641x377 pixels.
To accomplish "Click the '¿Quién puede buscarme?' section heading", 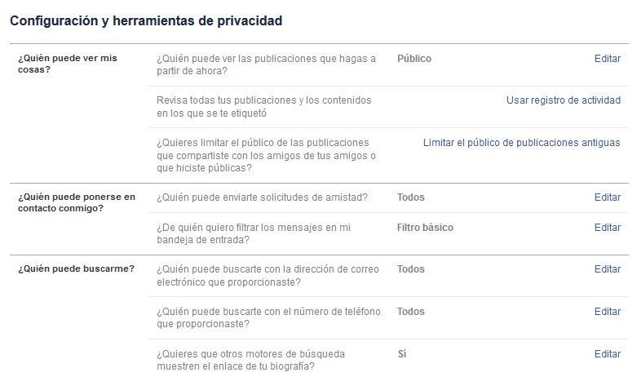I will click(76, 269).
